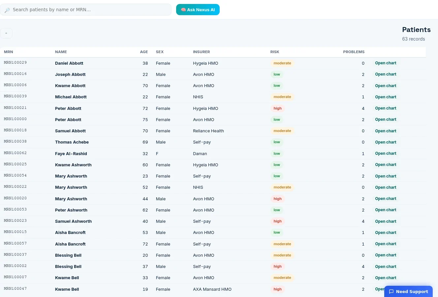
Task: Click the Problems column header
Action: click(354, 52)
